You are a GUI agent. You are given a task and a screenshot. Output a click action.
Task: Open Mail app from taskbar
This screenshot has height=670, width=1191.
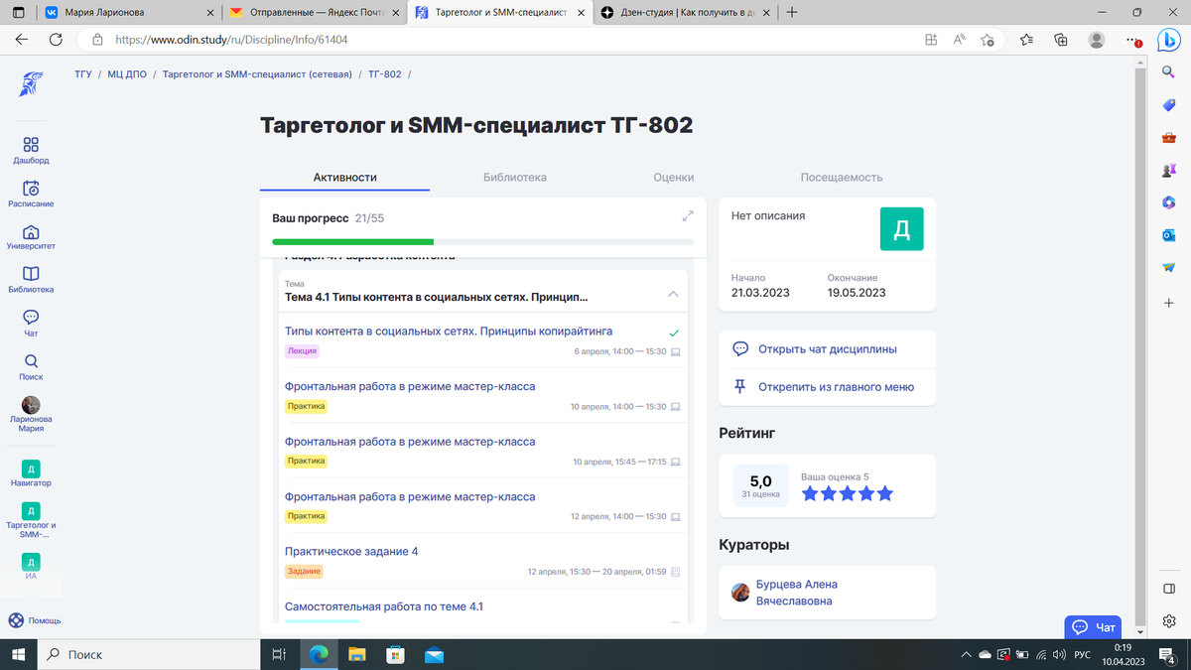(433, 654)
